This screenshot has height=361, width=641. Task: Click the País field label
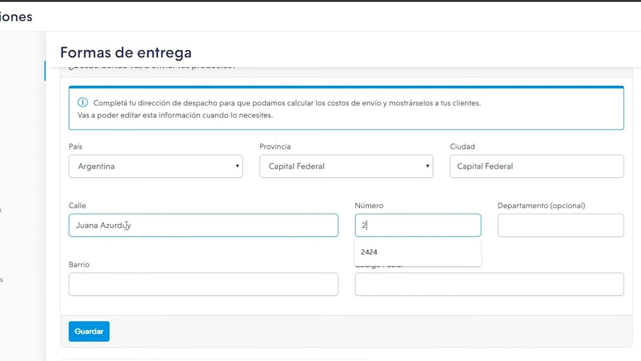point(76,147)
